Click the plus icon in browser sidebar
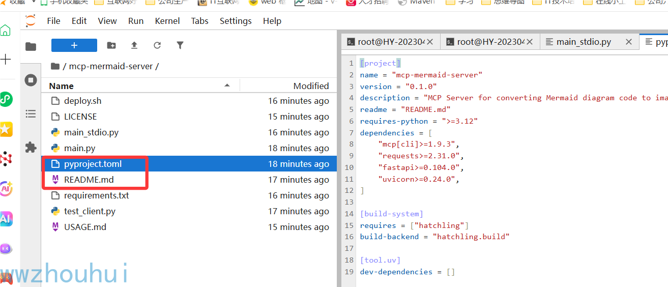Screen dimensions: 668x287 coord(6,60)
